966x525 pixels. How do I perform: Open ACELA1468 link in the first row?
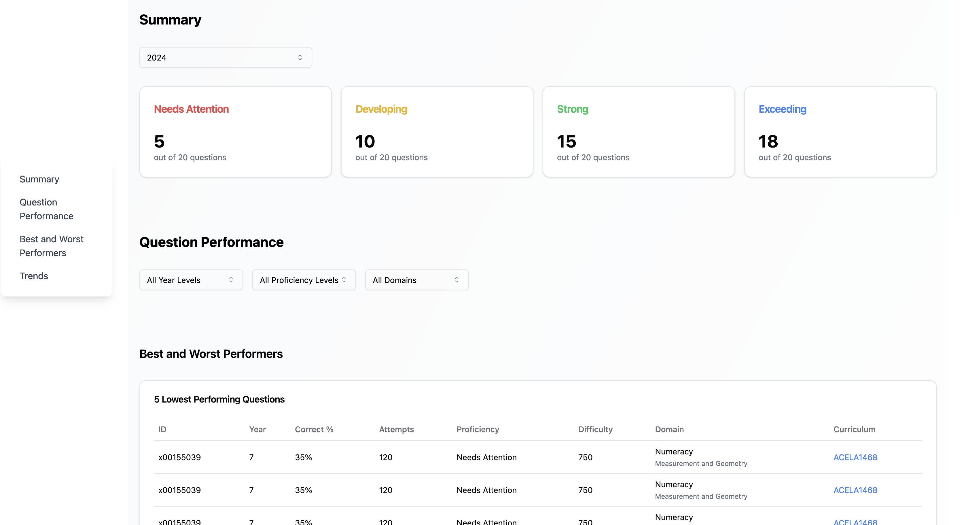855,458
